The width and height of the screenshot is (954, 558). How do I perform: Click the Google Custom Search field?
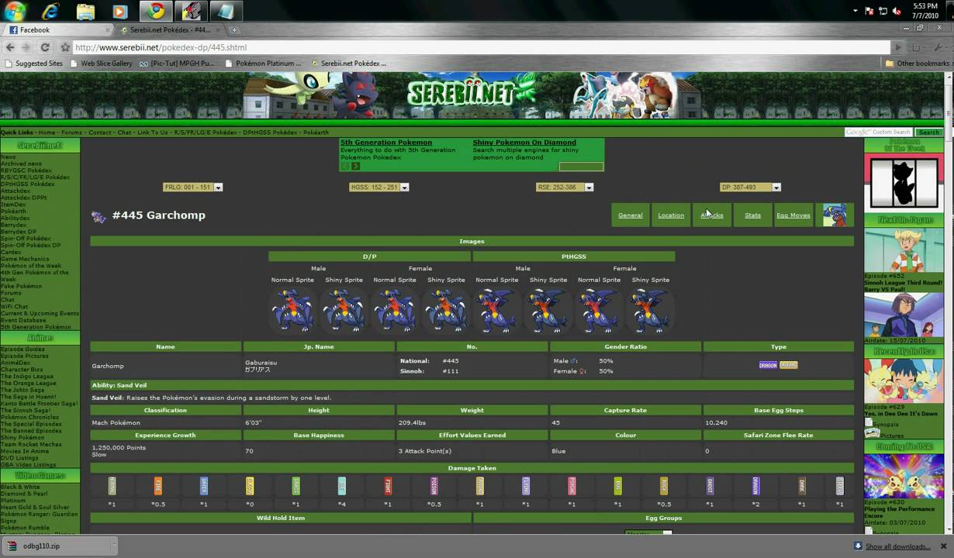879,133
